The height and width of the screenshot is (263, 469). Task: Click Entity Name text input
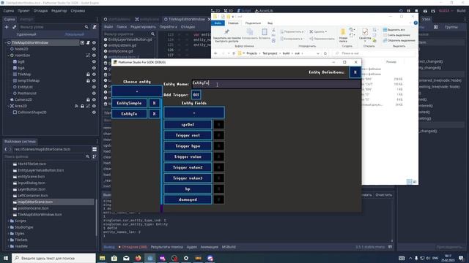coord(276,84)
